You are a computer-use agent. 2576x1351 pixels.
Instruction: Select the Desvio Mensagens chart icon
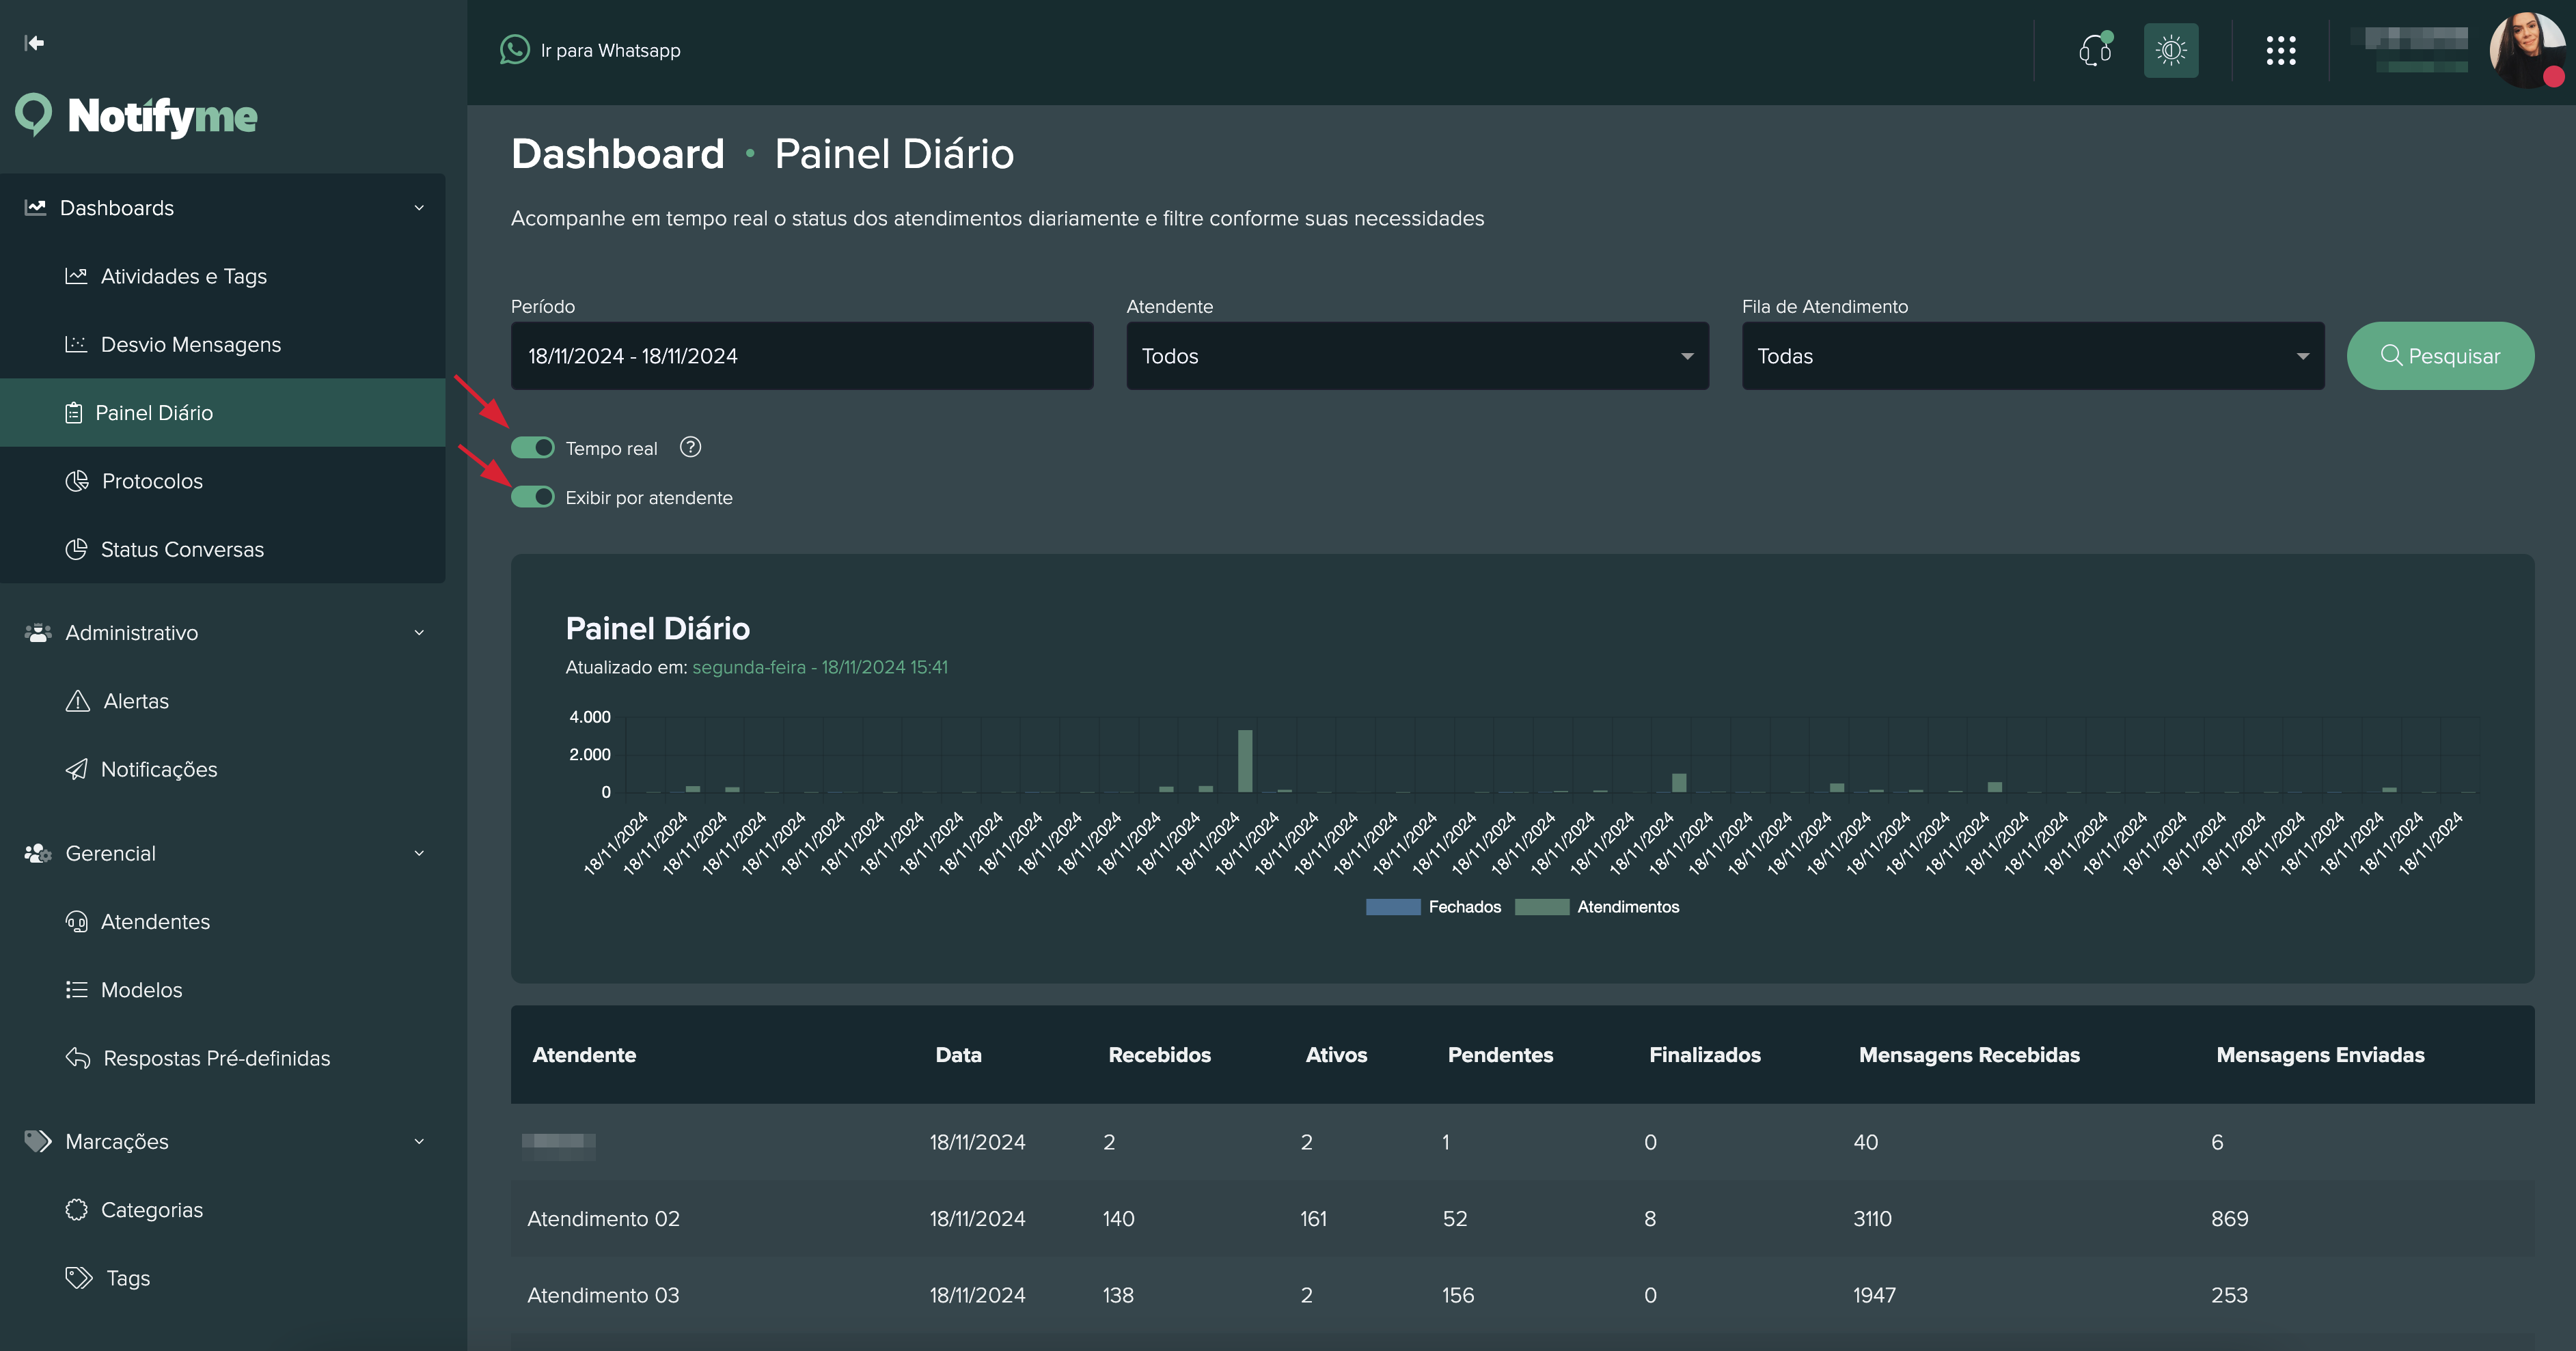(x=77, y=344)
